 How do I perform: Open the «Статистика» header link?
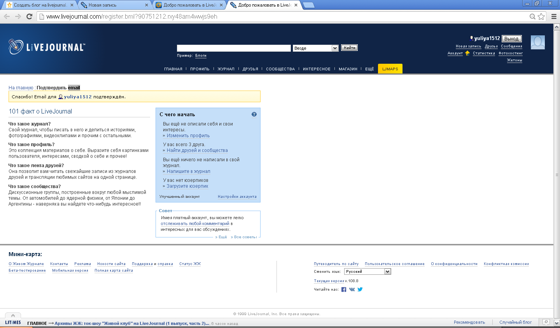(x=484, y=53)
